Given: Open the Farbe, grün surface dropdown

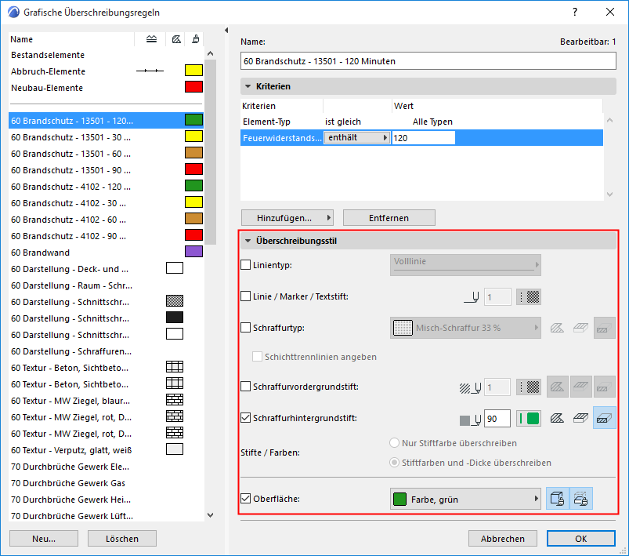Looking at the screenshot, I should 465,499.
